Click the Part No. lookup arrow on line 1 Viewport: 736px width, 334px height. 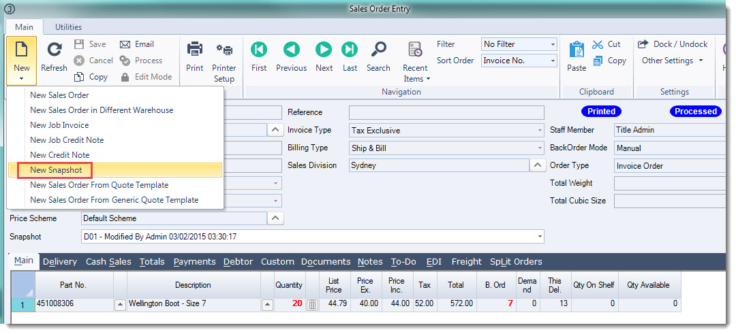(x=121, y=305)
